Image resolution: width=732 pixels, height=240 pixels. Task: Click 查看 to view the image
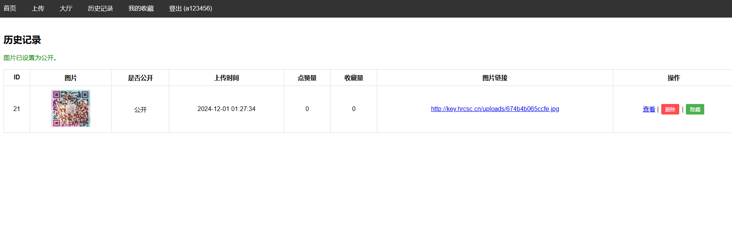pos(649,109)
